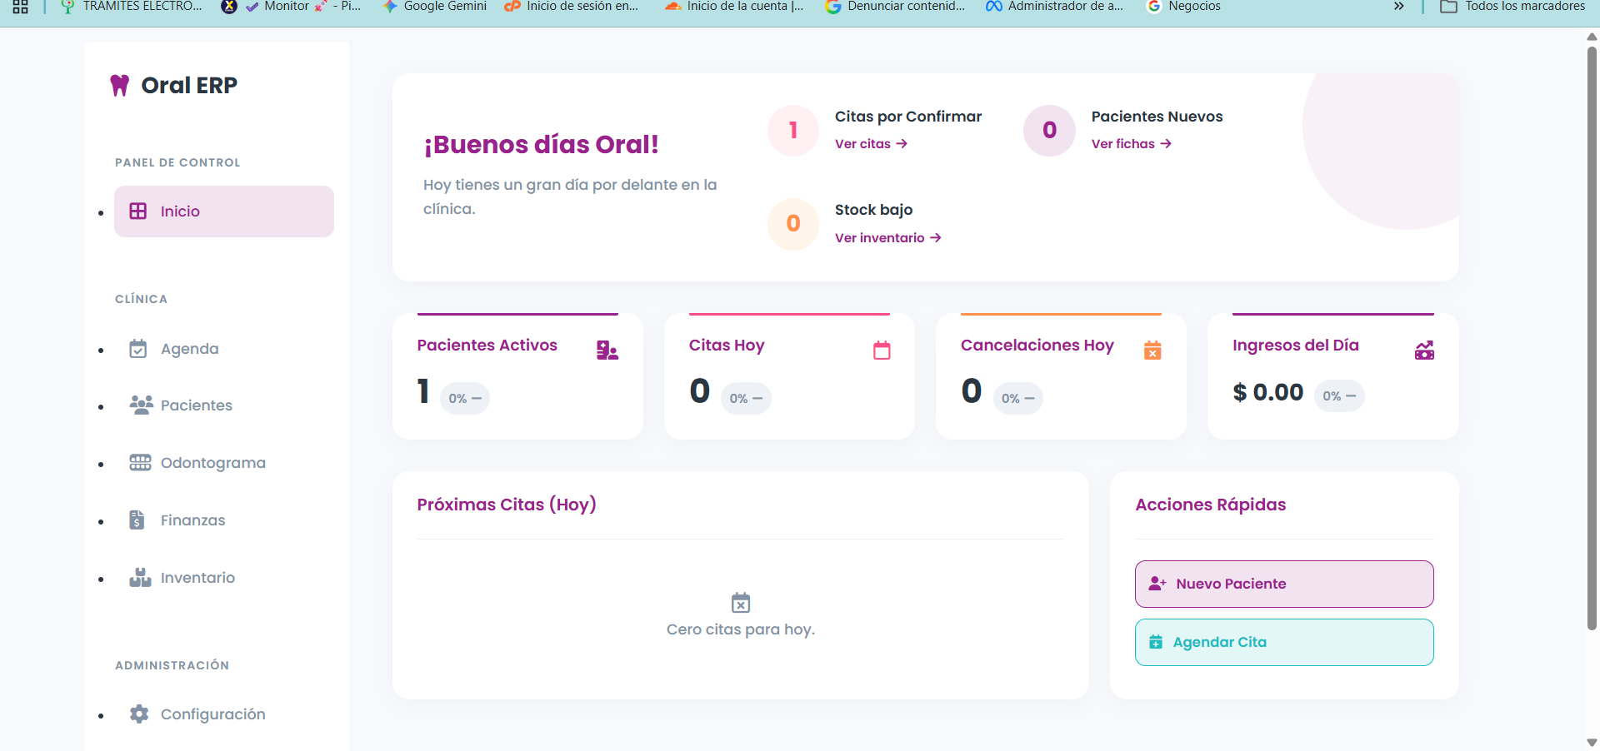
Task: Expand the hidden bookmarks chevron
Action: coord(1398,7)
